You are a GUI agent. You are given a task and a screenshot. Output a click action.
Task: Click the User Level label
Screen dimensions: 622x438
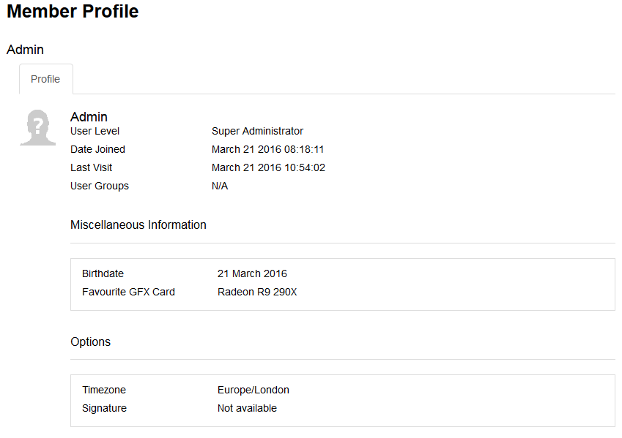[95, 131]
